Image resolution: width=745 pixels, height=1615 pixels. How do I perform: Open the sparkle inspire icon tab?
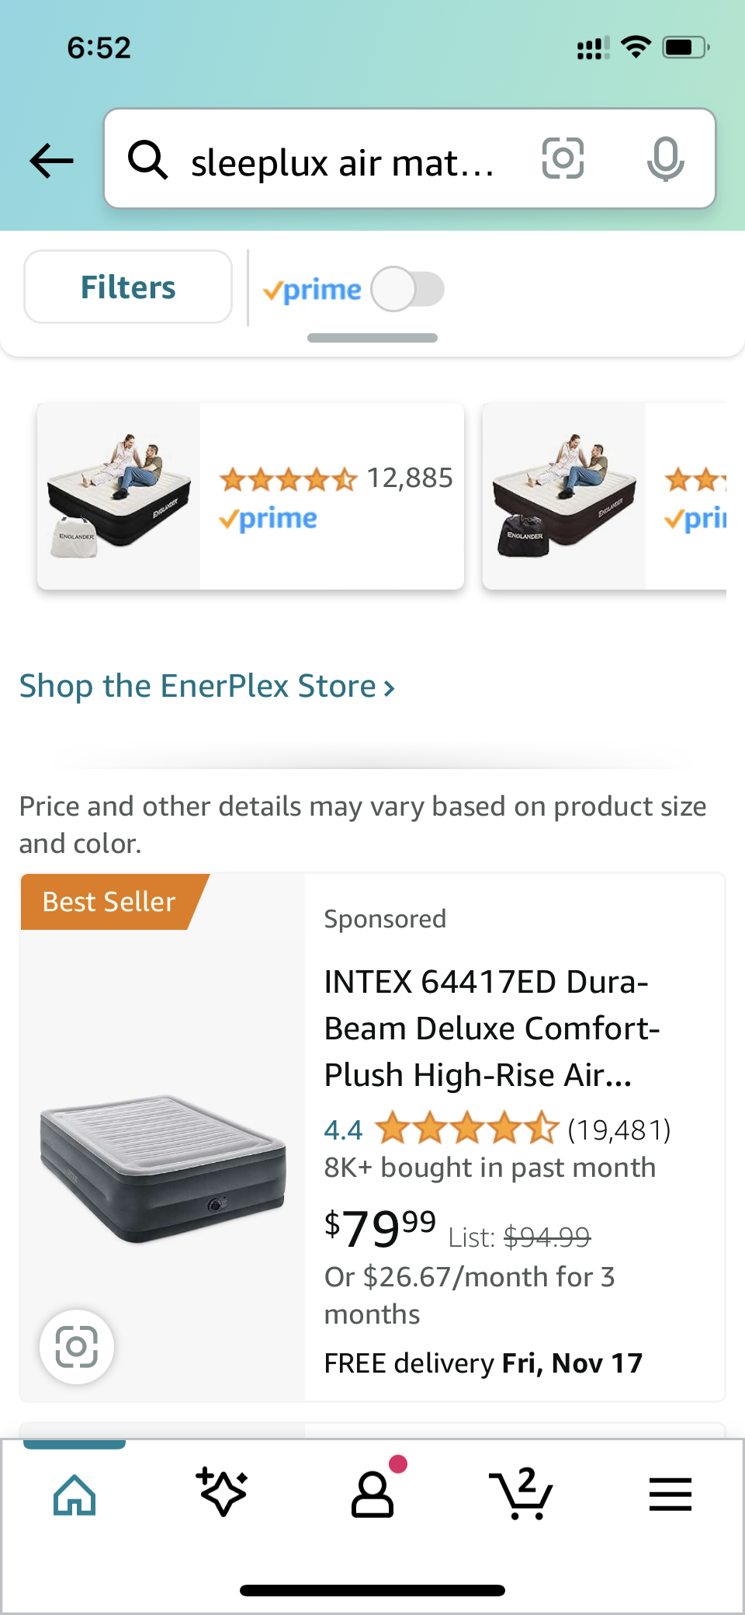point(223,1492)
